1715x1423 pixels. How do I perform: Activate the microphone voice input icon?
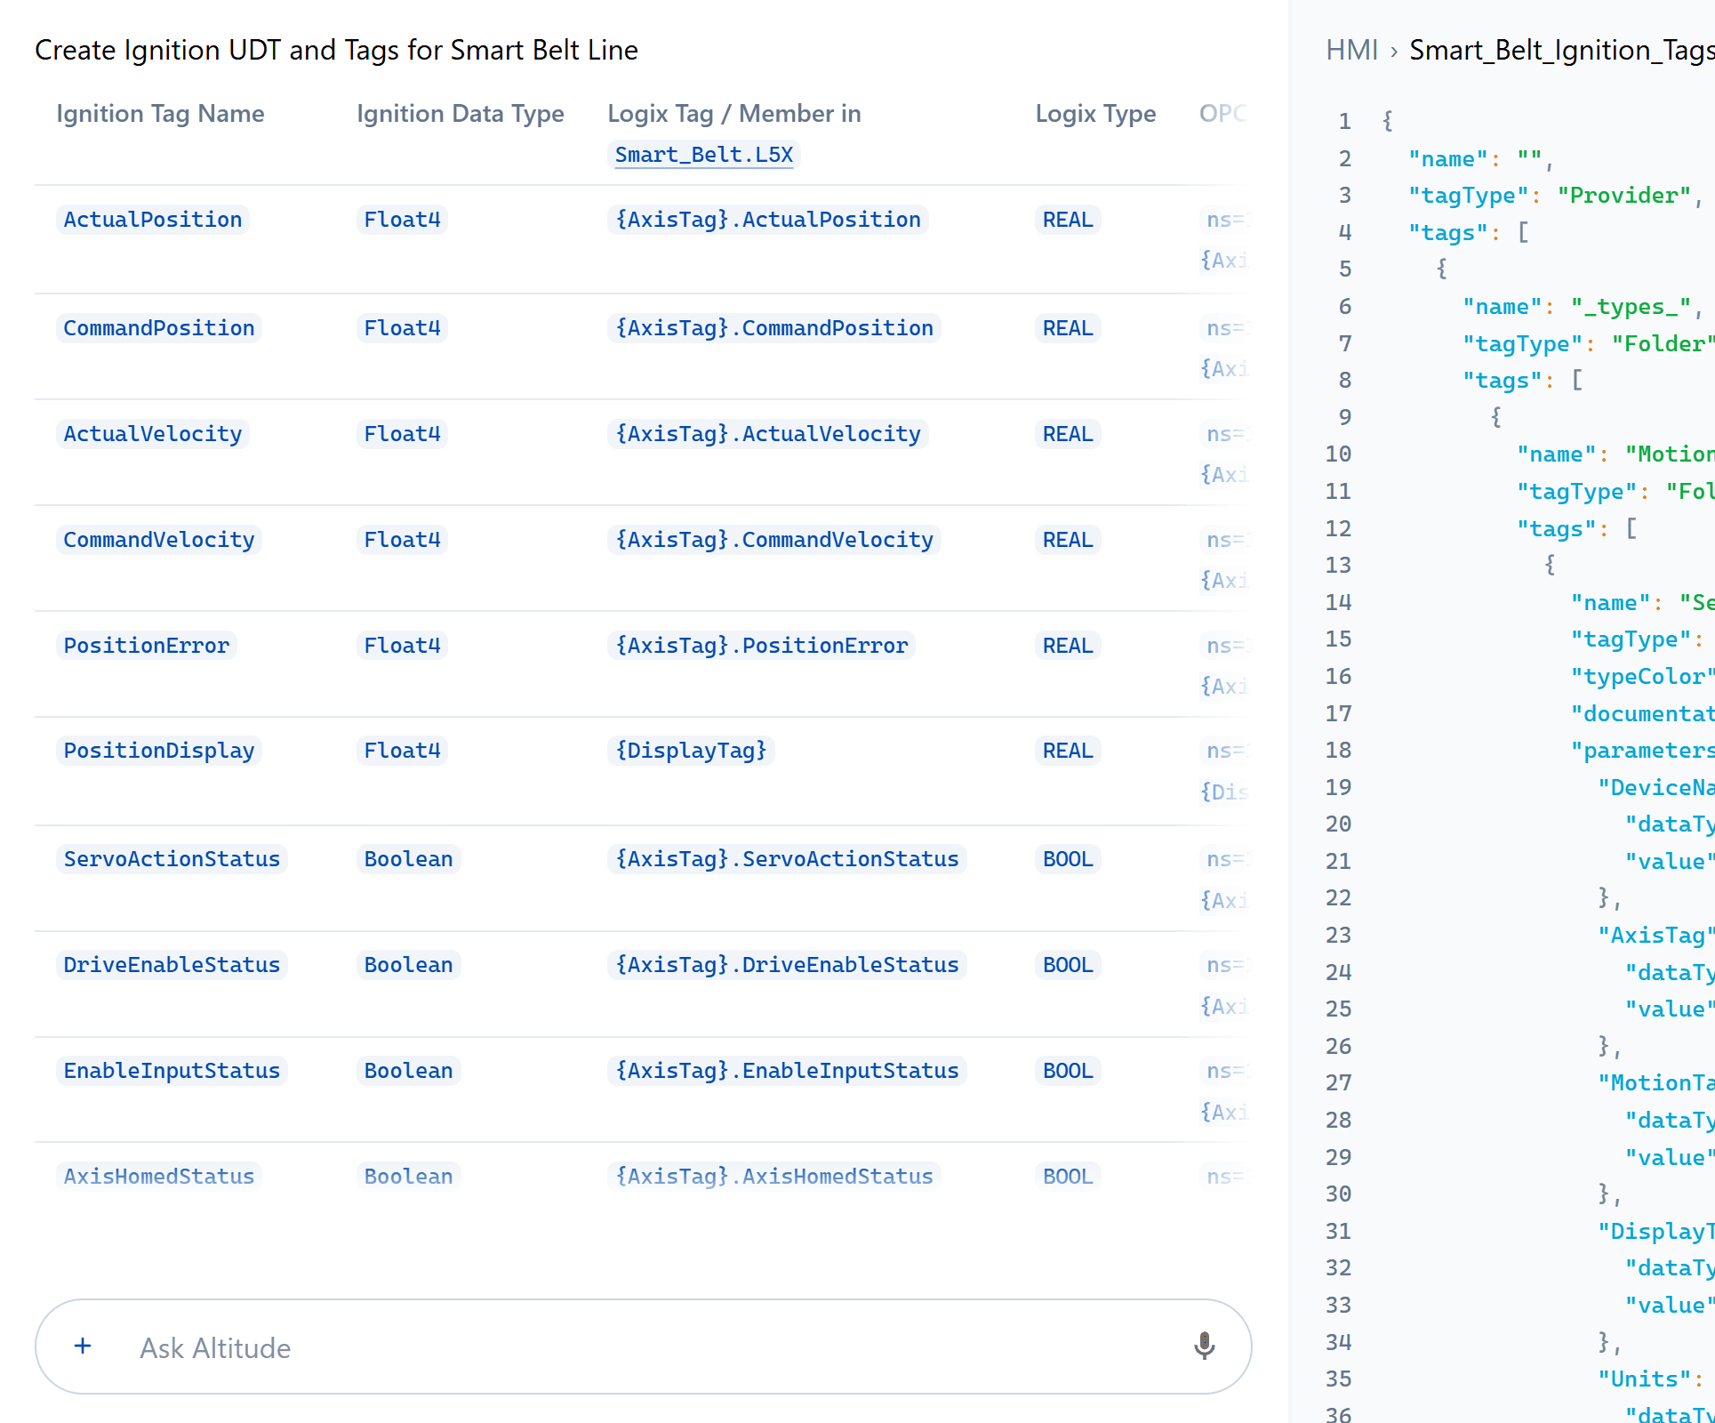pos(1204,1346)
